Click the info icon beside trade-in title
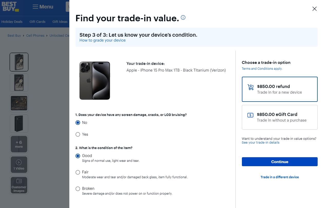322x208 pixels. coord(183,17)
